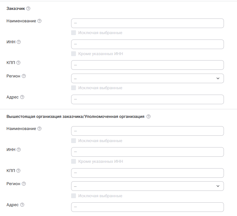Click the Вышестоящая организация Наименование input field

147,131
